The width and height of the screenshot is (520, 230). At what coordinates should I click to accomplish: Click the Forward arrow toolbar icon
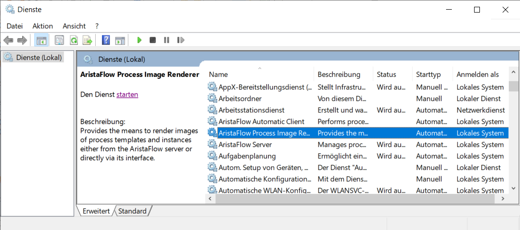(22, 41)
